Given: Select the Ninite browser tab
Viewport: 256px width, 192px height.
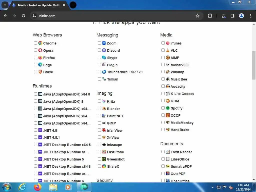Looking at the screenshot, I should pyautogui.click(x=39, y=5).
